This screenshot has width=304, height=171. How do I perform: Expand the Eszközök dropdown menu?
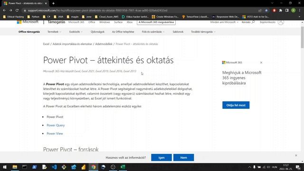tap(76, 32)
